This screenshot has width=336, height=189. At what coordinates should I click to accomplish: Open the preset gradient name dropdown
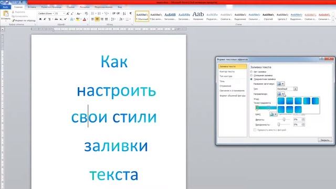[281, 84]
